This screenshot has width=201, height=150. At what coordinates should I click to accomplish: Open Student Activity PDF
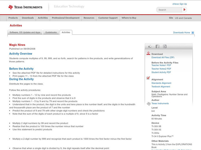pos(161,72)
